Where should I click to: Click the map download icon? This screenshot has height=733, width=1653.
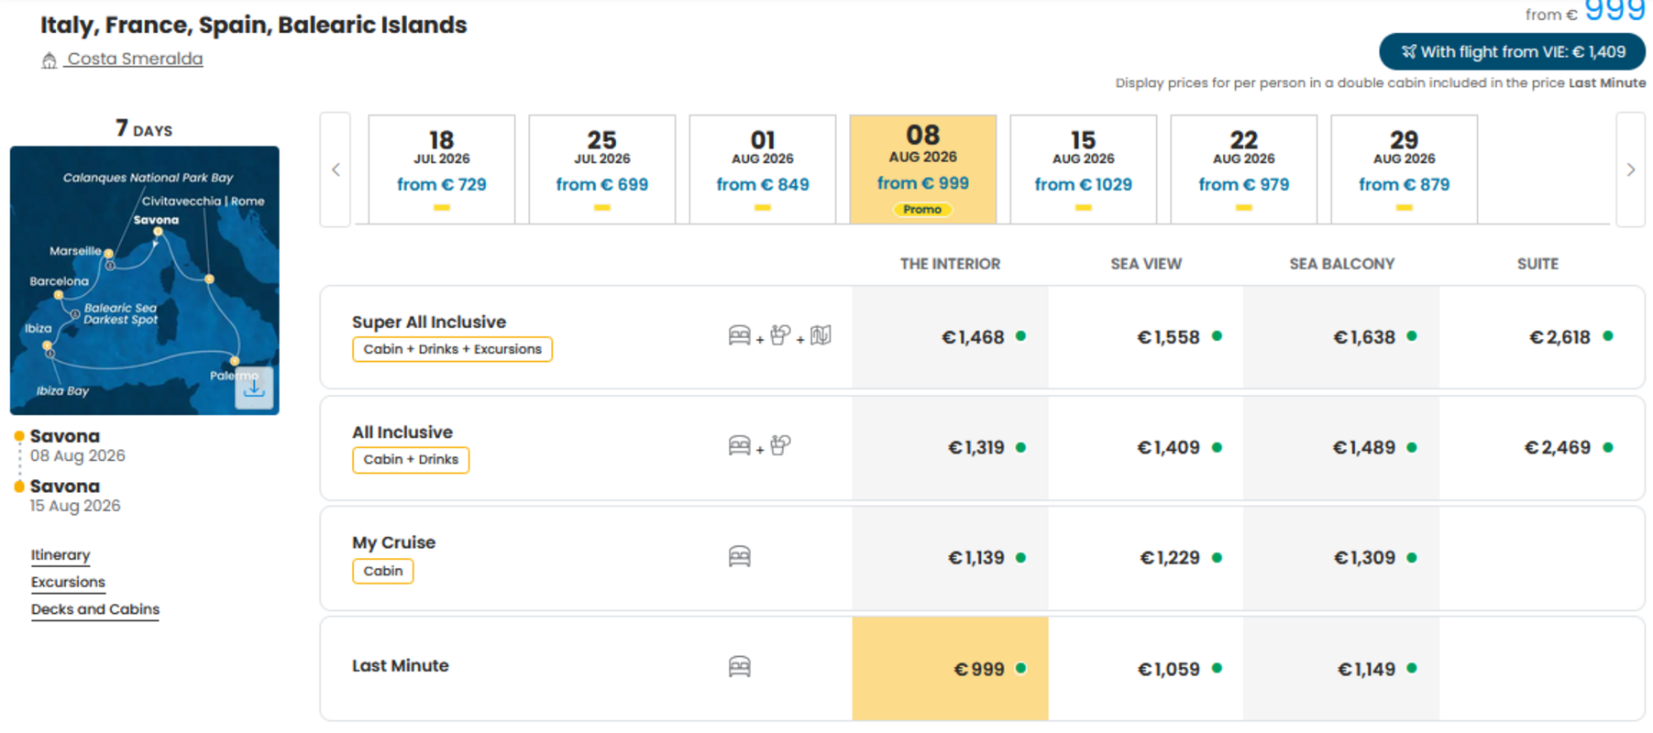coord(254,388)
